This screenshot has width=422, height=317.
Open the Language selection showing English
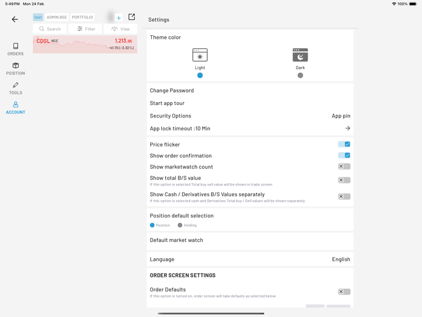tap(341, 259)
